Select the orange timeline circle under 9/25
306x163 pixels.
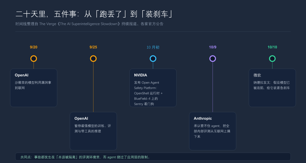click(93, 59)
